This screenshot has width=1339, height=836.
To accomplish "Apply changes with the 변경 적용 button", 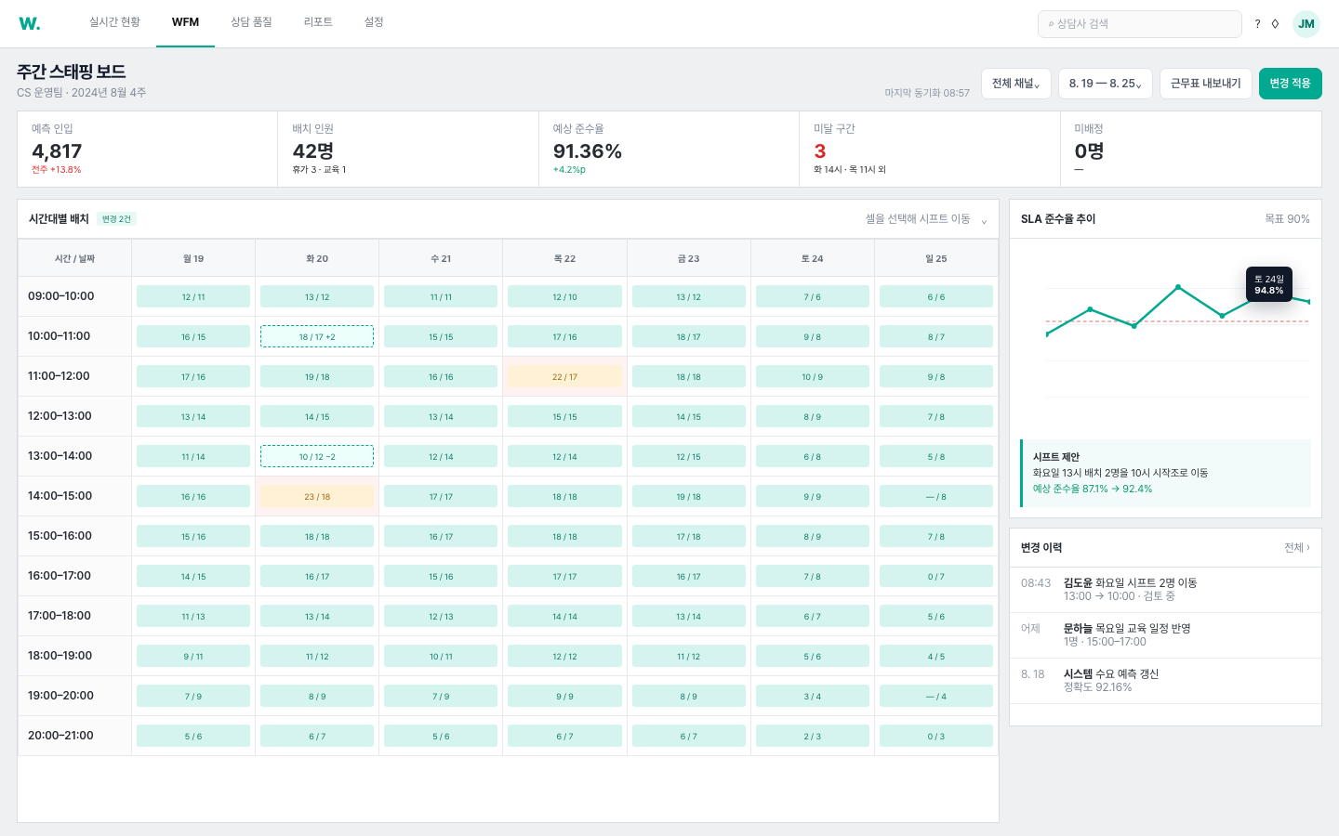I will click(x=1291, y=84).
